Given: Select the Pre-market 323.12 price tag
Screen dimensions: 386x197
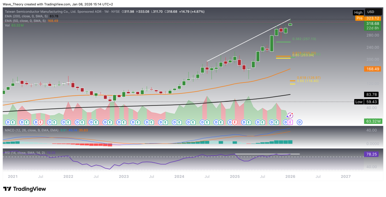Looking at the screenshot, I should pyautogui.click(x=369, y=18).
